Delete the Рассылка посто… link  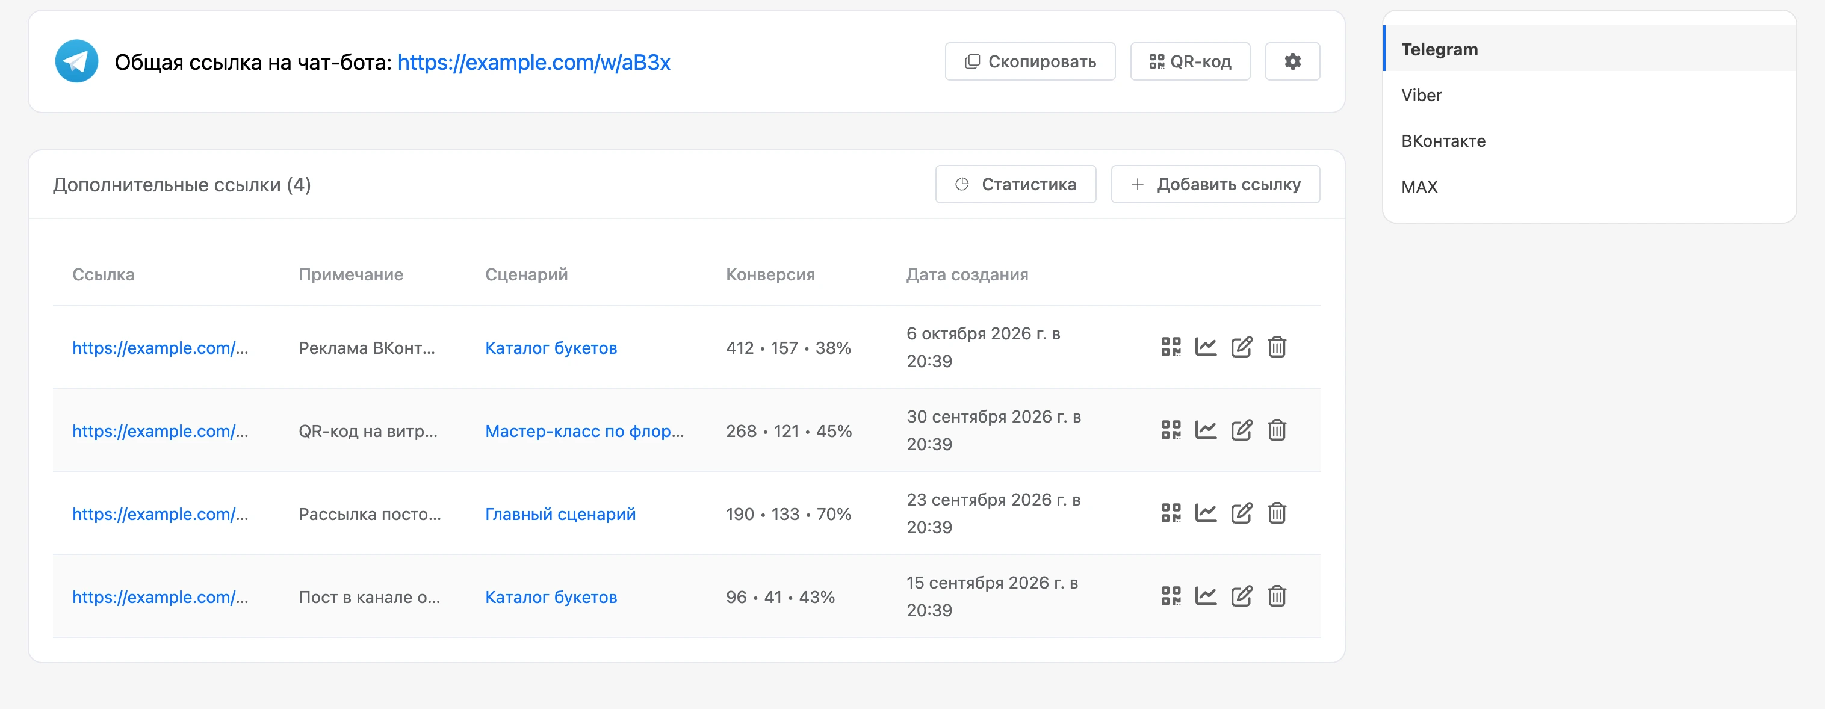1277,513
